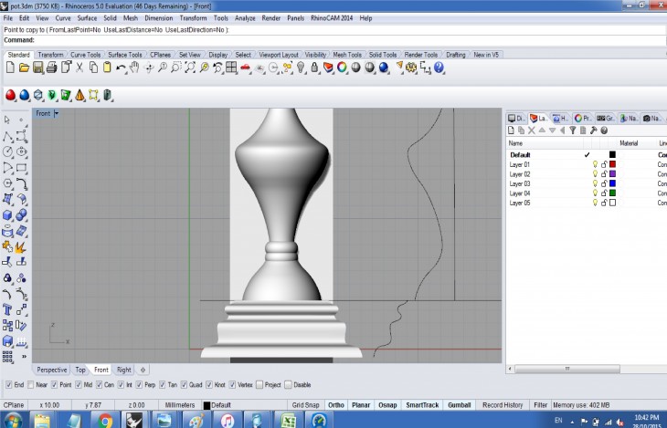Hide Layer 01 using its lightbulb
The width and height of the screenshot is (667, 428).
click(x=595, y=164)
